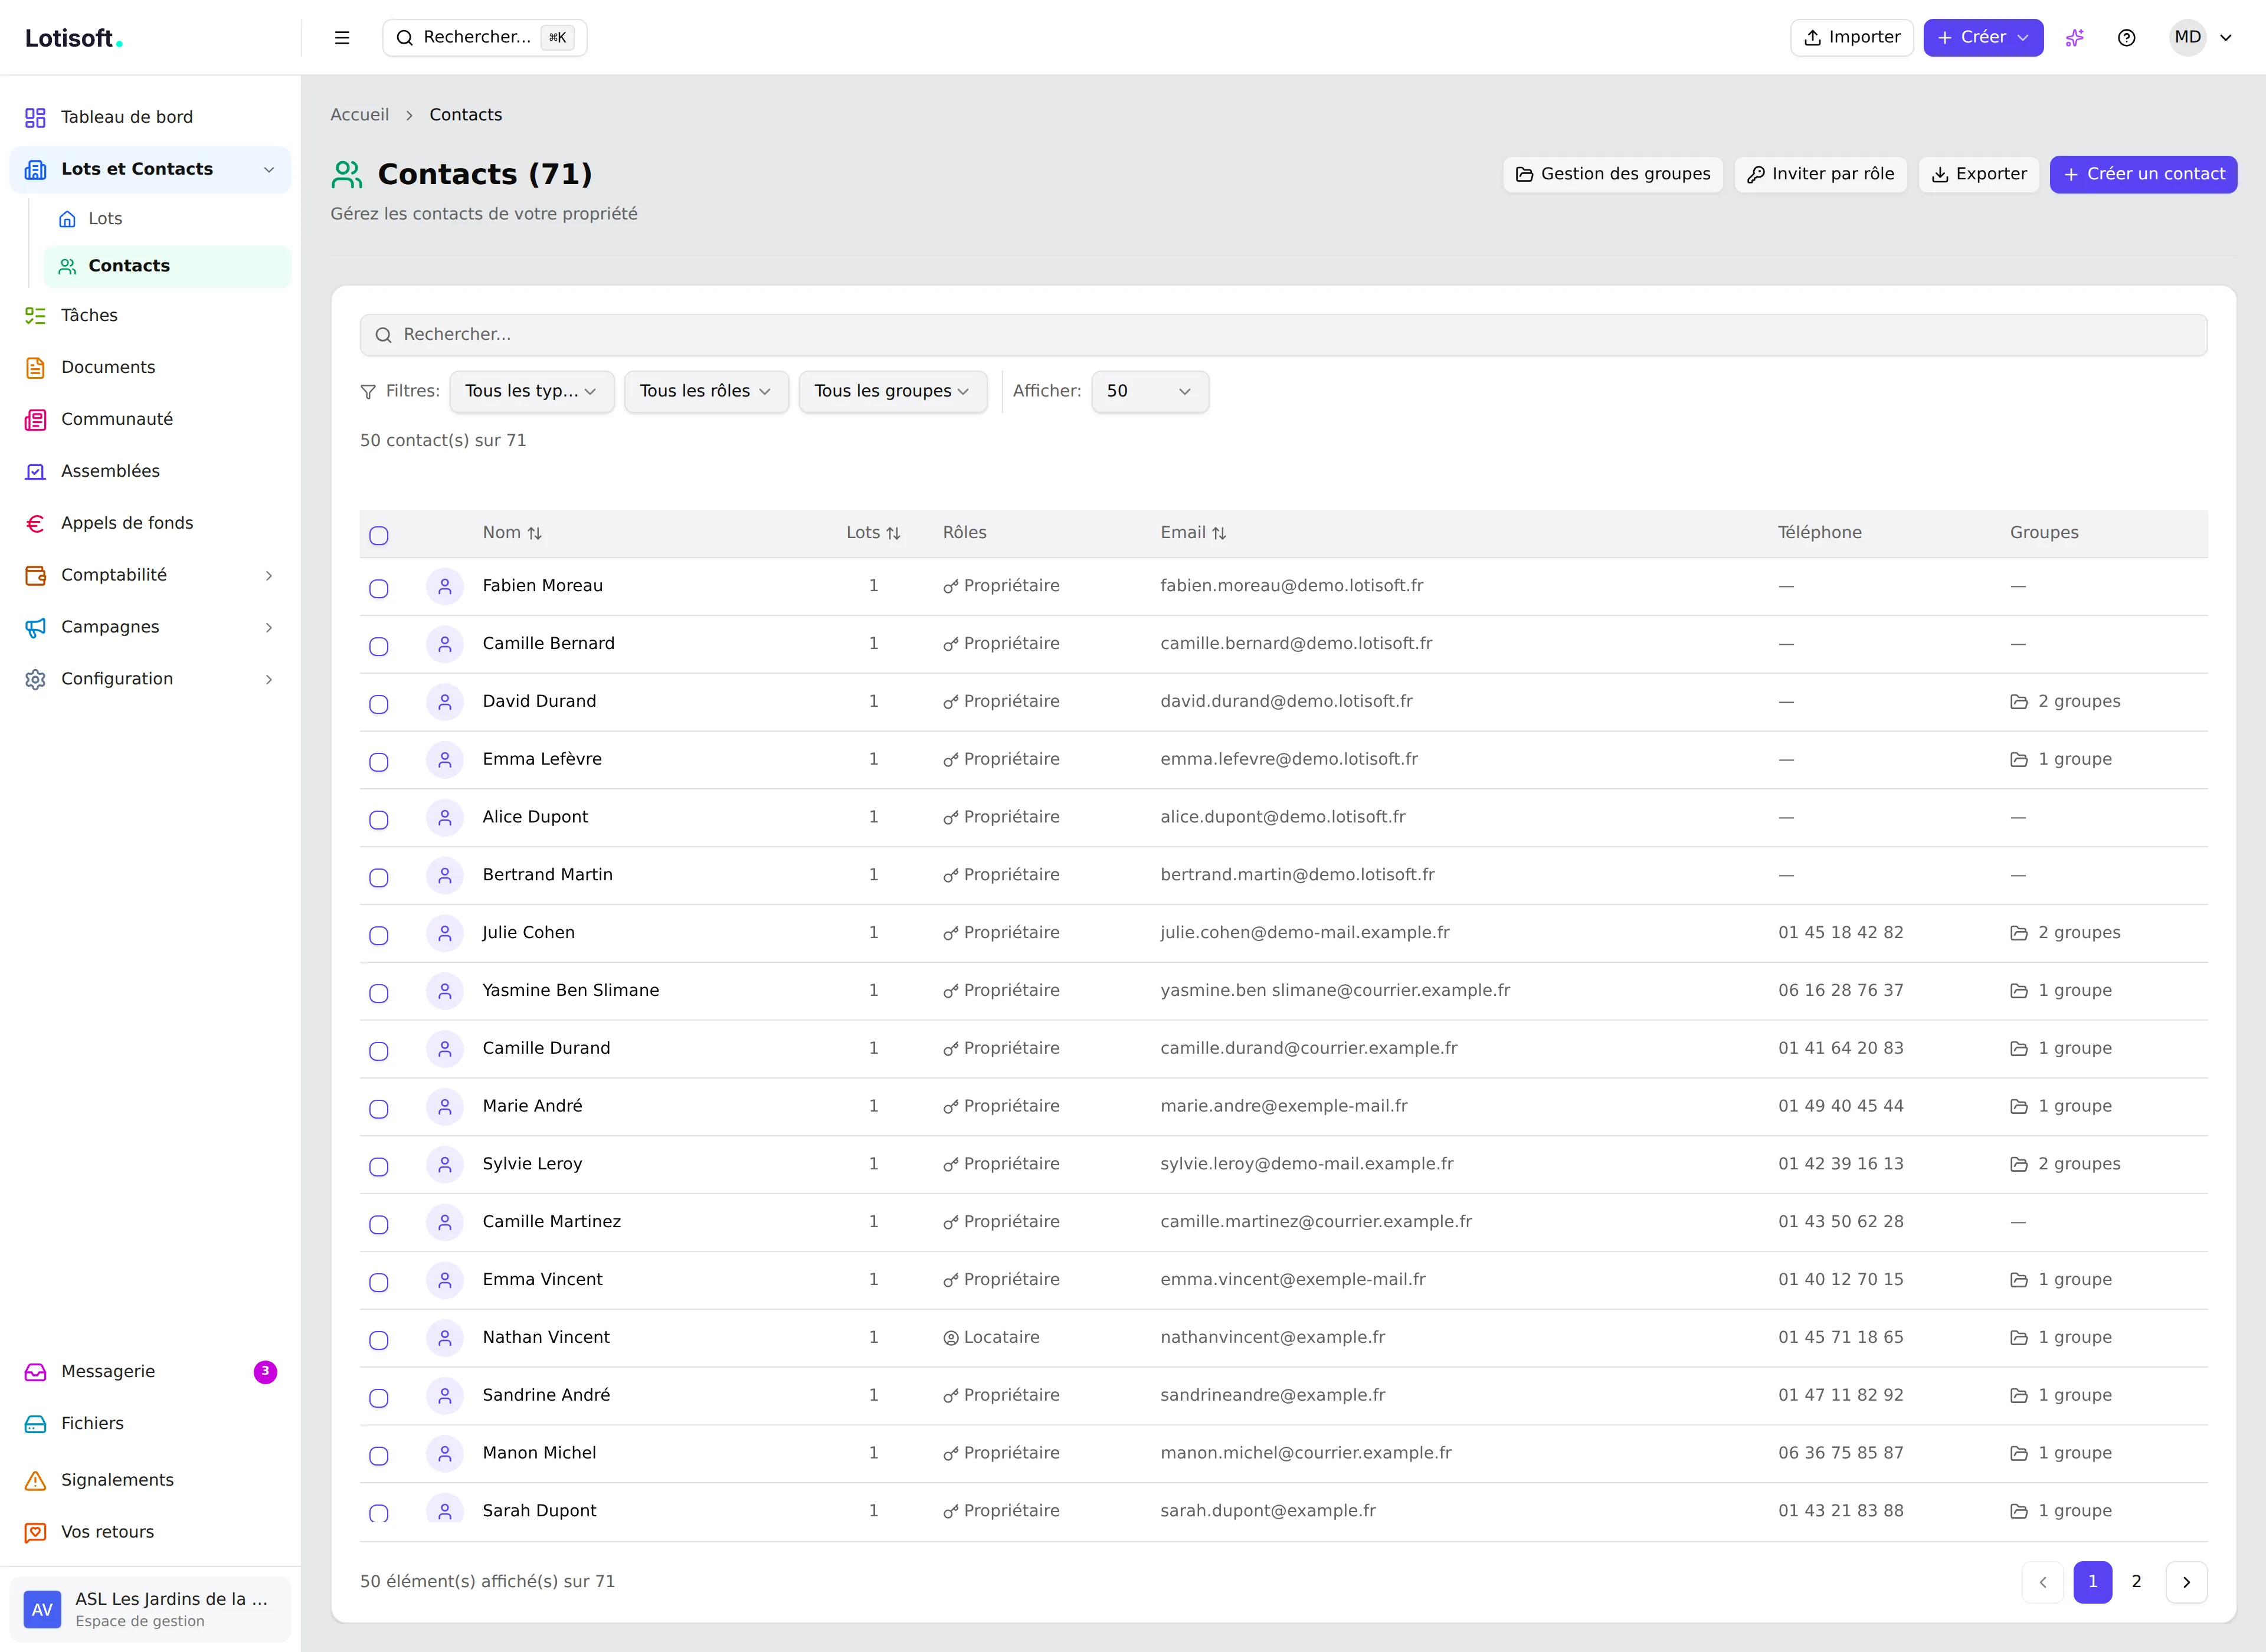2266x1652 pixels.
Task: Open Tâches from sidebar
Action: click(150, 315)
